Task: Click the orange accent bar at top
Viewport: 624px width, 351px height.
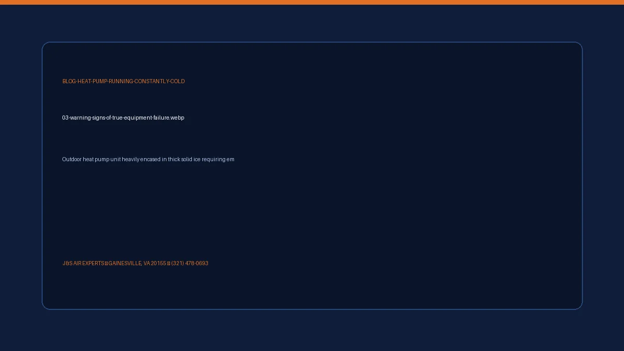Action: 312,2
